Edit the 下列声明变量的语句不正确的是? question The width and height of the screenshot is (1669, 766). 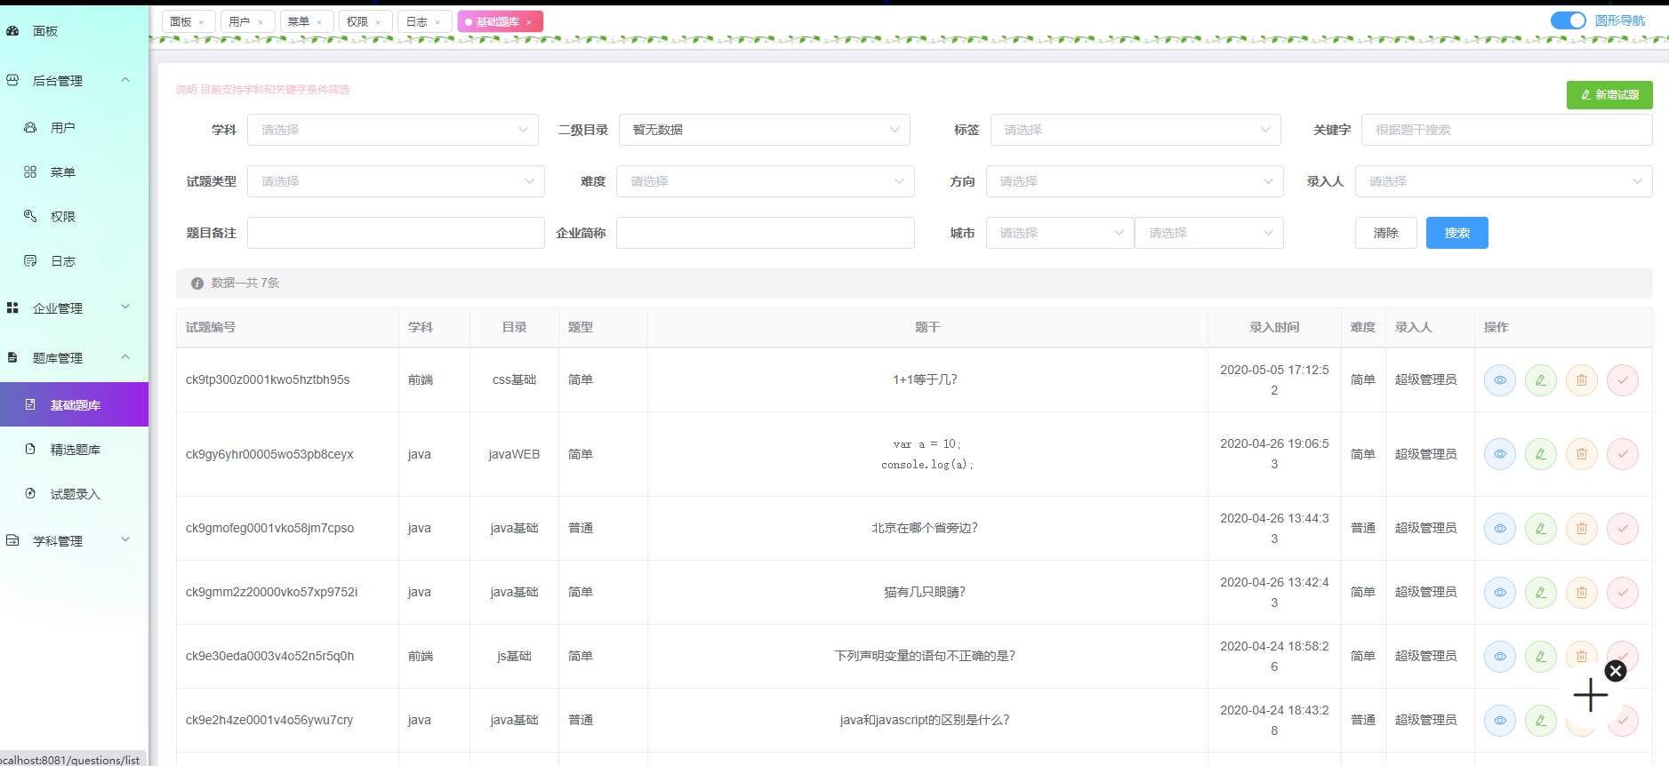pyautogui.click(x=1541, y=657)
